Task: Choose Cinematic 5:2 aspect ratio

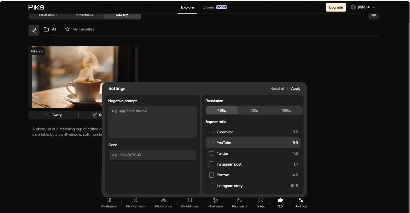Action: tap(253, 132)
